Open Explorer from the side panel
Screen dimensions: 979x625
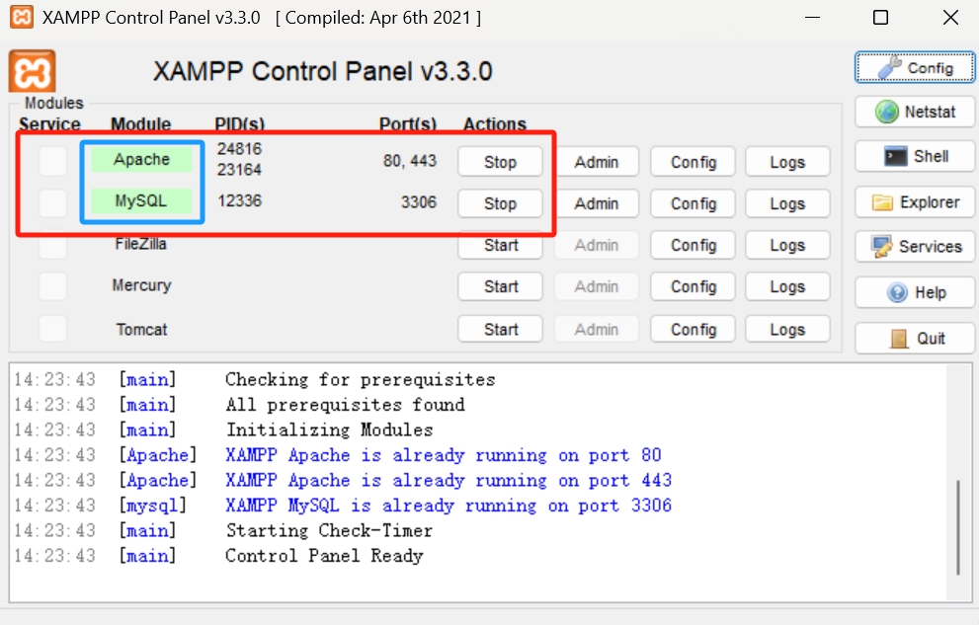pyautogui.click(x=914, y=202)
